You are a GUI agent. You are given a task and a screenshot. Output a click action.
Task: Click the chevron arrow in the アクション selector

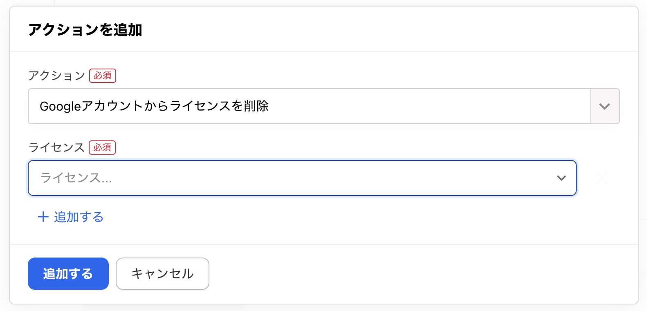click(x=604, y=107)
